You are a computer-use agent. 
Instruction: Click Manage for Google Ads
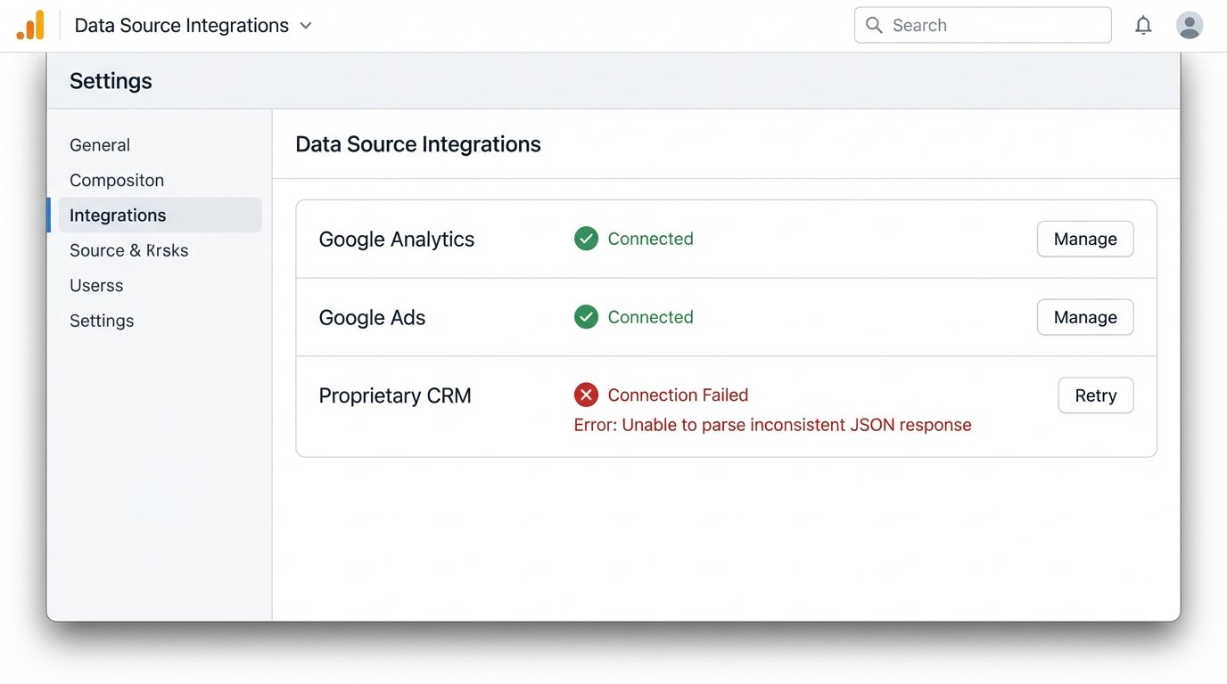(1084, 316)
